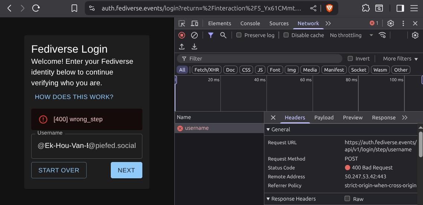The image size is (423, 205).
Task: Open the No throttling dropdown
Action: [x=351, y=35]
